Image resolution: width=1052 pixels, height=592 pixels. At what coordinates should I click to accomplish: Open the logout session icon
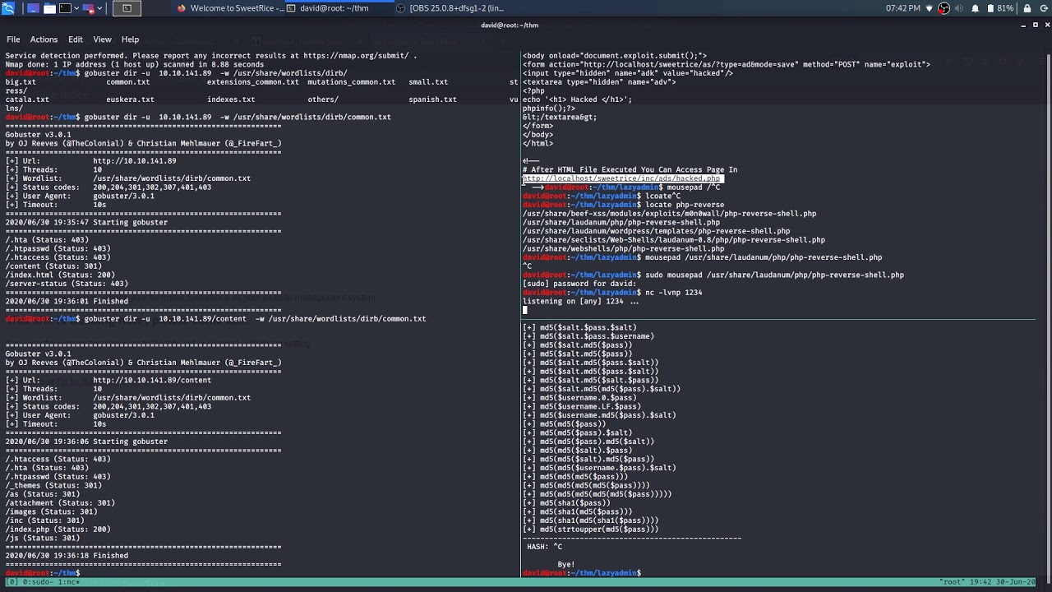(1042, 8)
